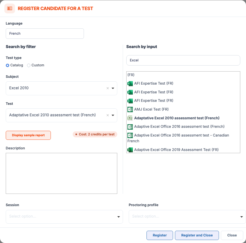Click the partially visible (FR) result at list top
Viewport: 246px width, 243px height.
pos(131,75)
